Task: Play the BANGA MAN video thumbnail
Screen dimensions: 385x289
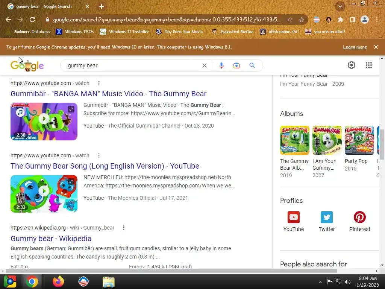Action: pyautogui.click(x=44, y=119)
